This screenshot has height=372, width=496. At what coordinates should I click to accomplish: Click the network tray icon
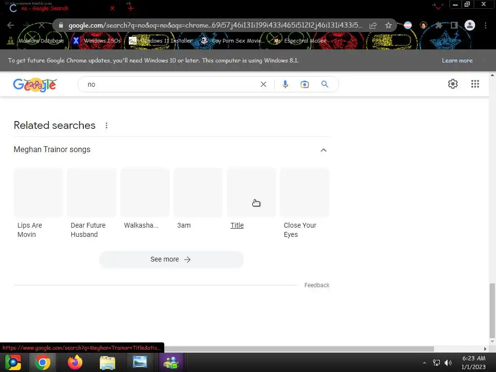coord(436,363)
